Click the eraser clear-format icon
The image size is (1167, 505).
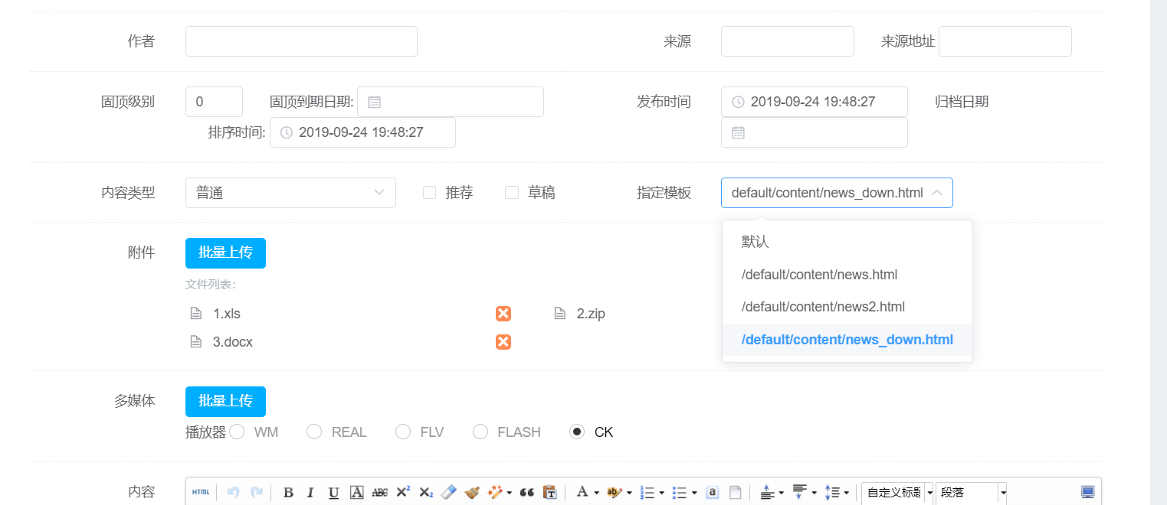point(449,492)
